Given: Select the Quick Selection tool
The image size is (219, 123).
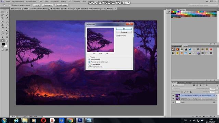Looking at the screenshot, I should (7, 15).
